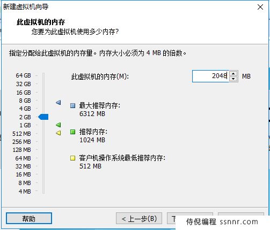Close the 新建虚拟机向导 dialog

(x=260, y=7)
